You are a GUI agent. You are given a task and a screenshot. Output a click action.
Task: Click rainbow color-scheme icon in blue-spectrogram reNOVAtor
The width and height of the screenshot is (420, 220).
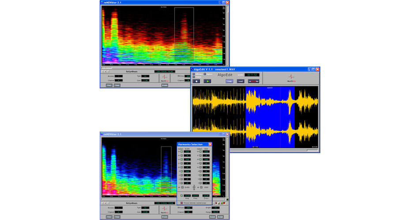pyautogui.click(x=222, y=203)
